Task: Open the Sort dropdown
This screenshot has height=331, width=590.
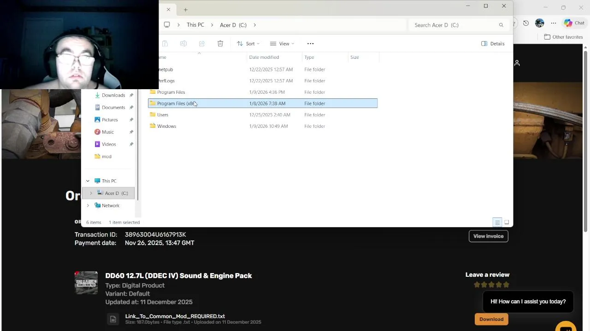Action: [248, 44]
